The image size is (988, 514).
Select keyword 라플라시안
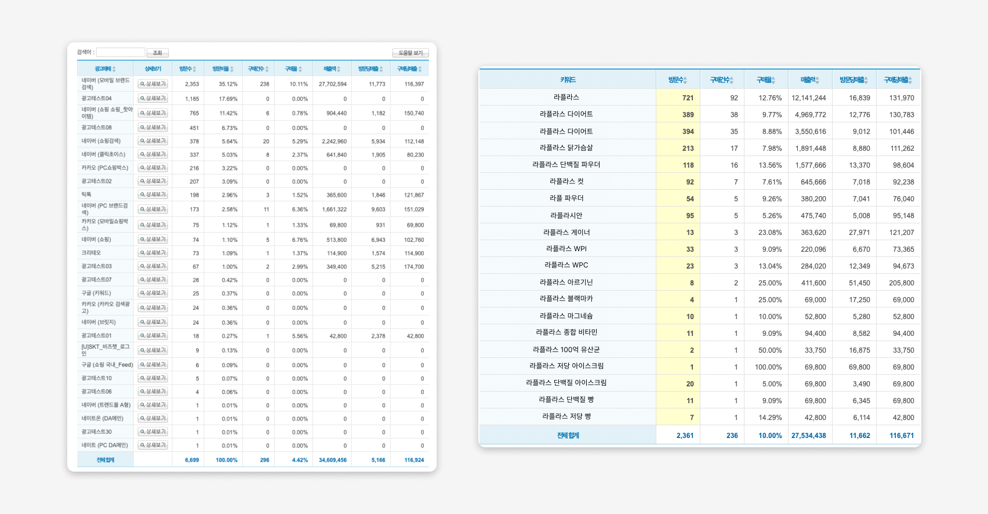(566, 215)
